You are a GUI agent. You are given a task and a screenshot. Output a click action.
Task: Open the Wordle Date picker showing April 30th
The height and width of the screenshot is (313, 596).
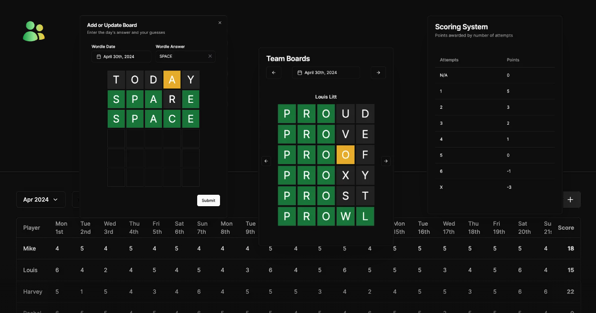coord(121,56)
